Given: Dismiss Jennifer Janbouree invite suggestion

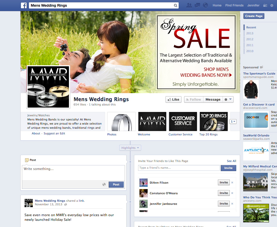Looking at the screenshot, I should point(232,204).
